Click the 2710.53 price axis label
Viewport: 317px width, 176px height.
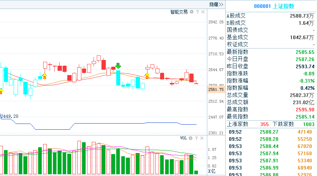216,54
